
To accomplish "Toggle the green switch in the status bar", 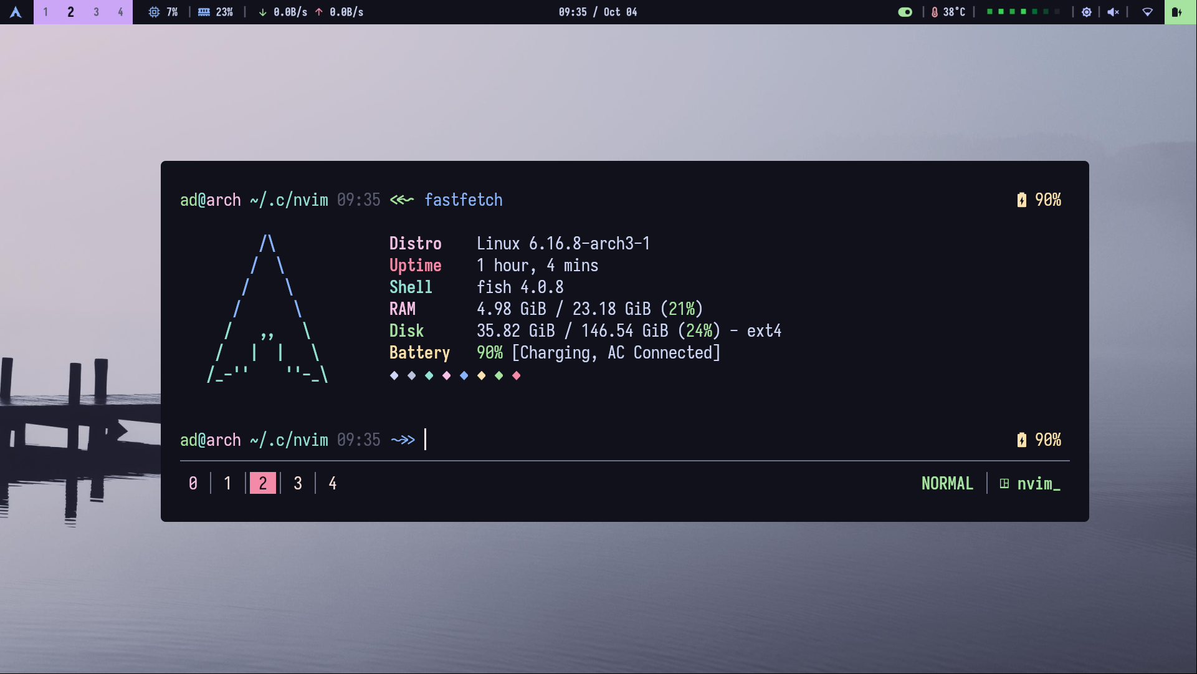I will (905, 12).
